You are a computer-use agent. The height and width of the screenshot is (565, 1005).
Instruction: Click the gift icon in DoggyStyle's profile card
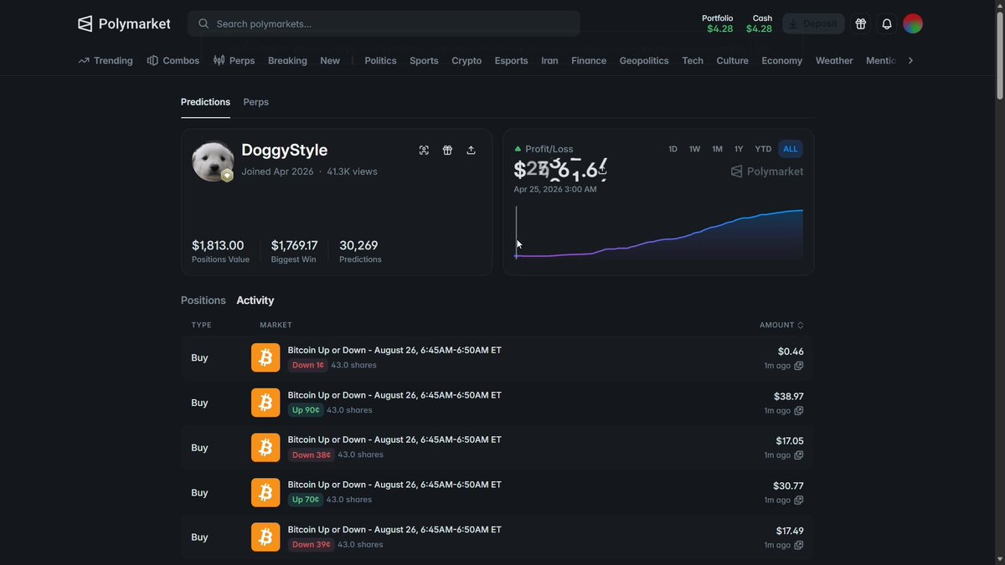point(447,150)
